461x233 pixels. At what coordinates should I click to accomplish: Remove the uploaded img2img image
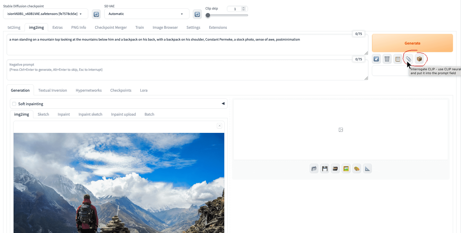tap(219, 126)
